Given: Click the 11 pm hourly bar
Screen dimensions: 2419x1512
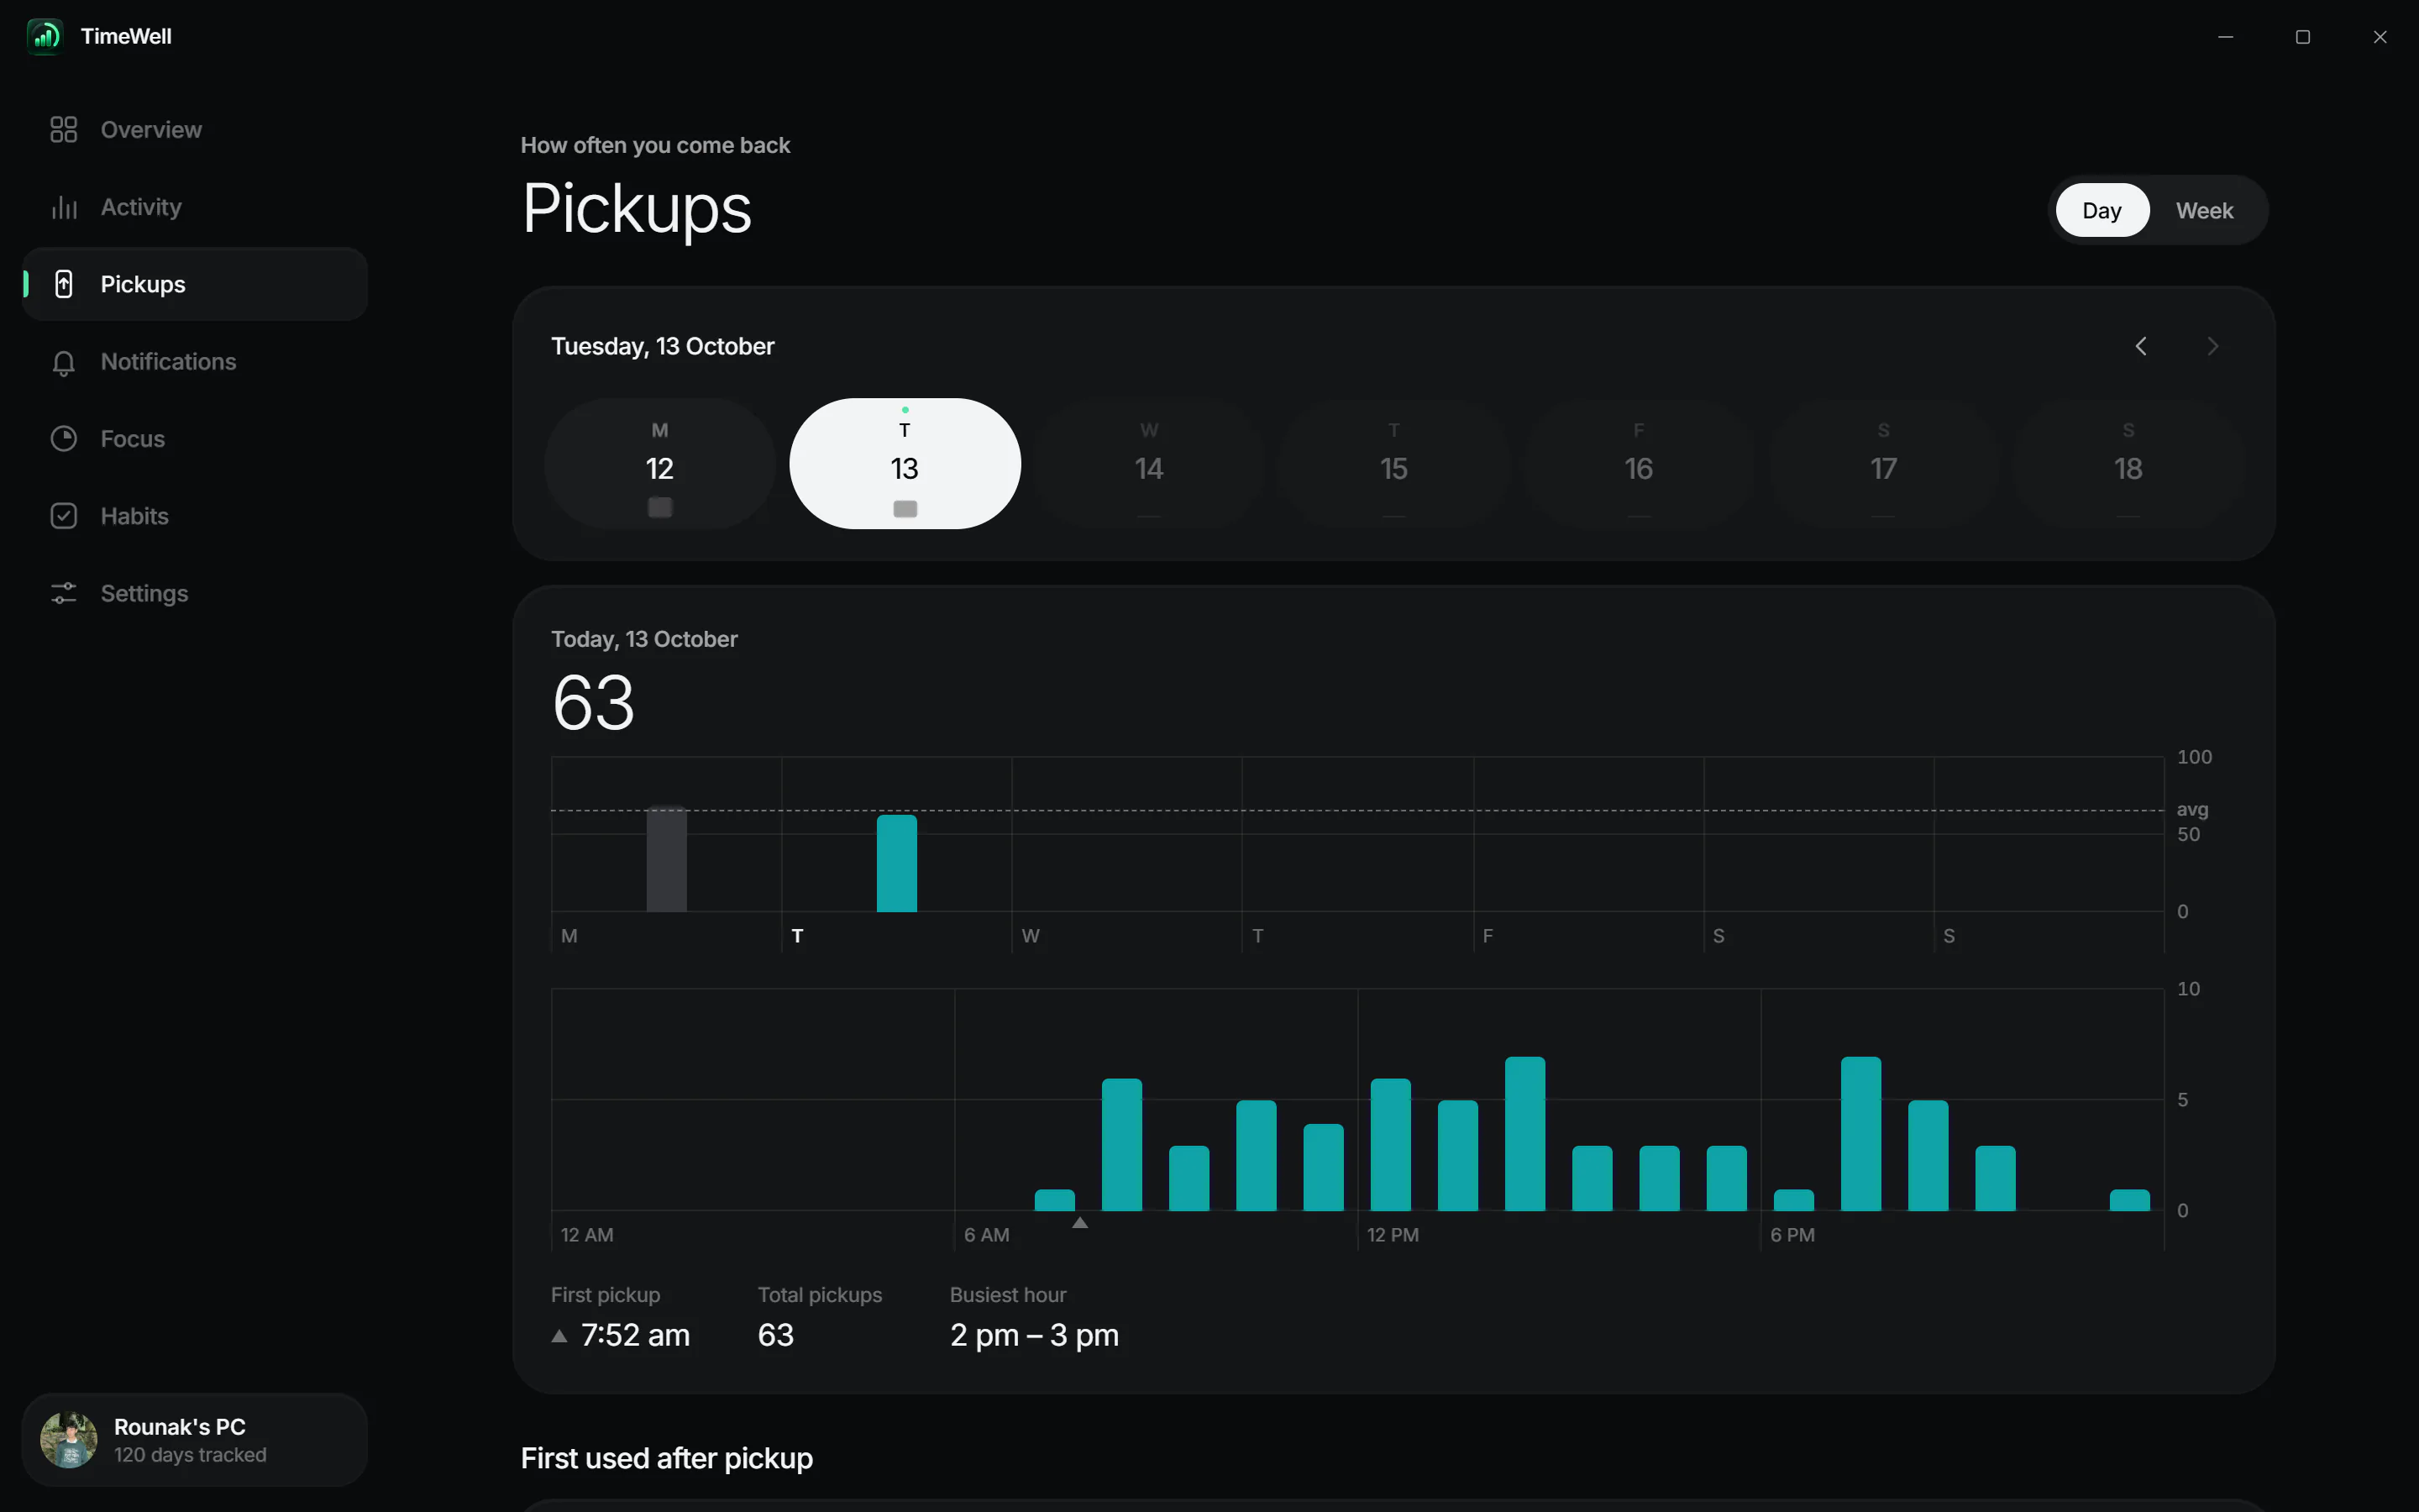Looking at the screenshot, I should pyautogui.click(x=2130, y=1200).
